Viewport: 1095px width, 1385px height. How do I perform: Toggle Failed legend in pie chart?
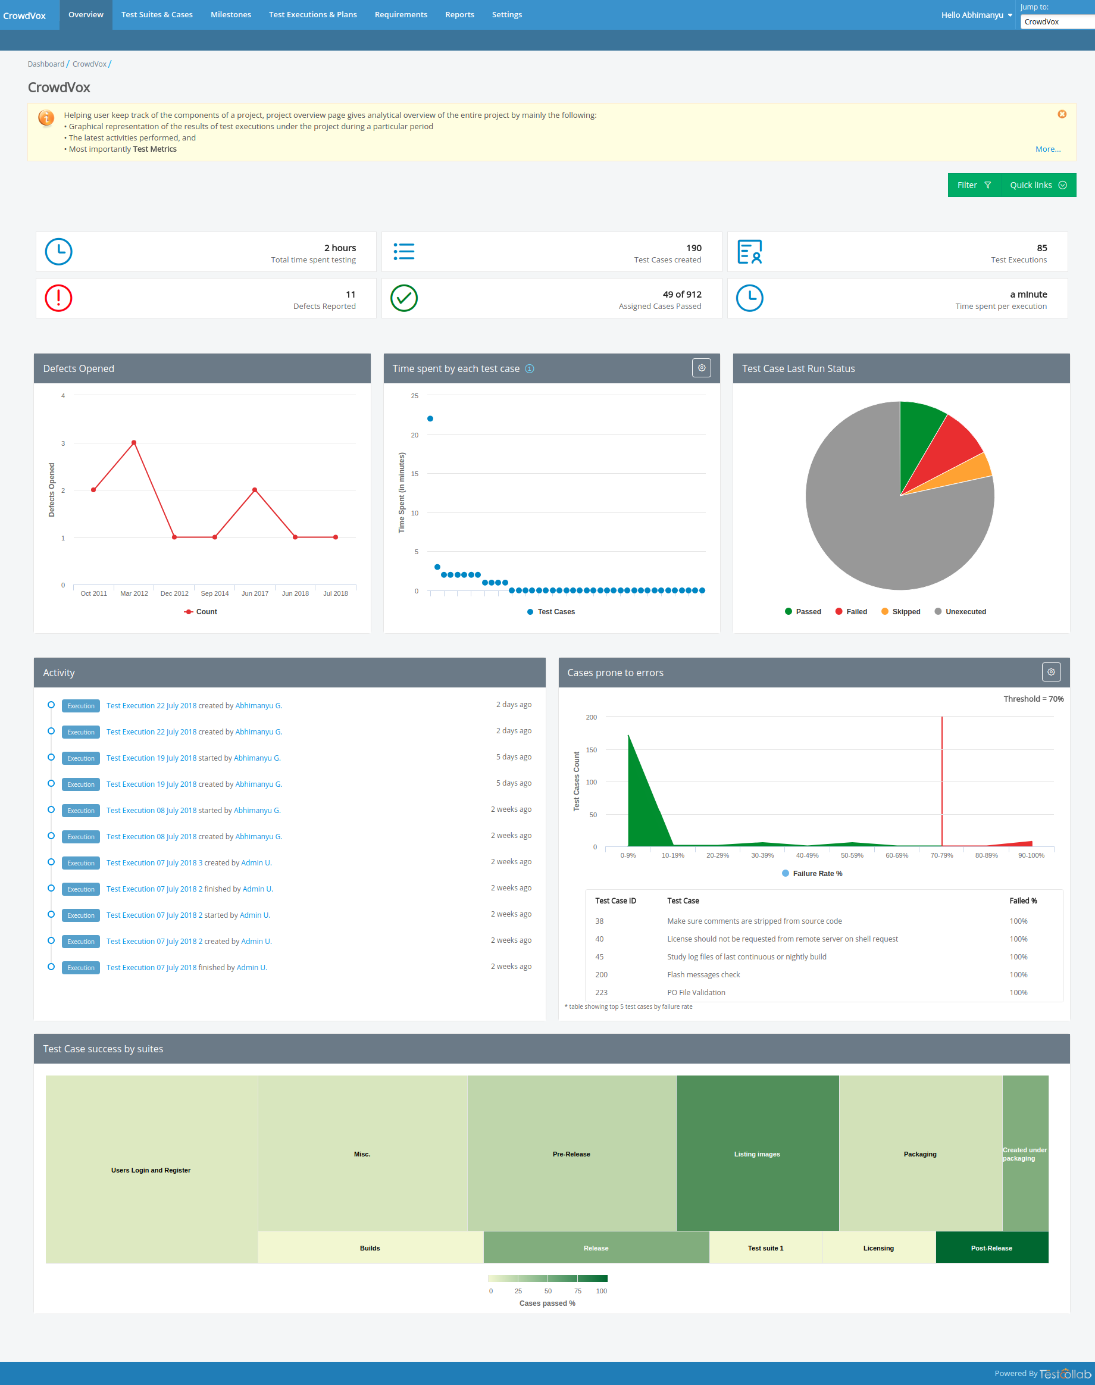tap(851, 612)
